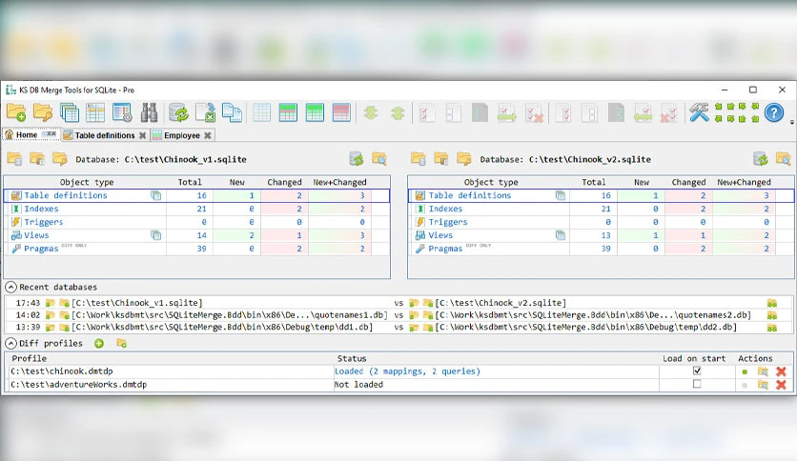This screenshot has height=461, width=797.
Task: Click refresh database icon for Chinook_v1.sqlite
Action: pos(357,159)
